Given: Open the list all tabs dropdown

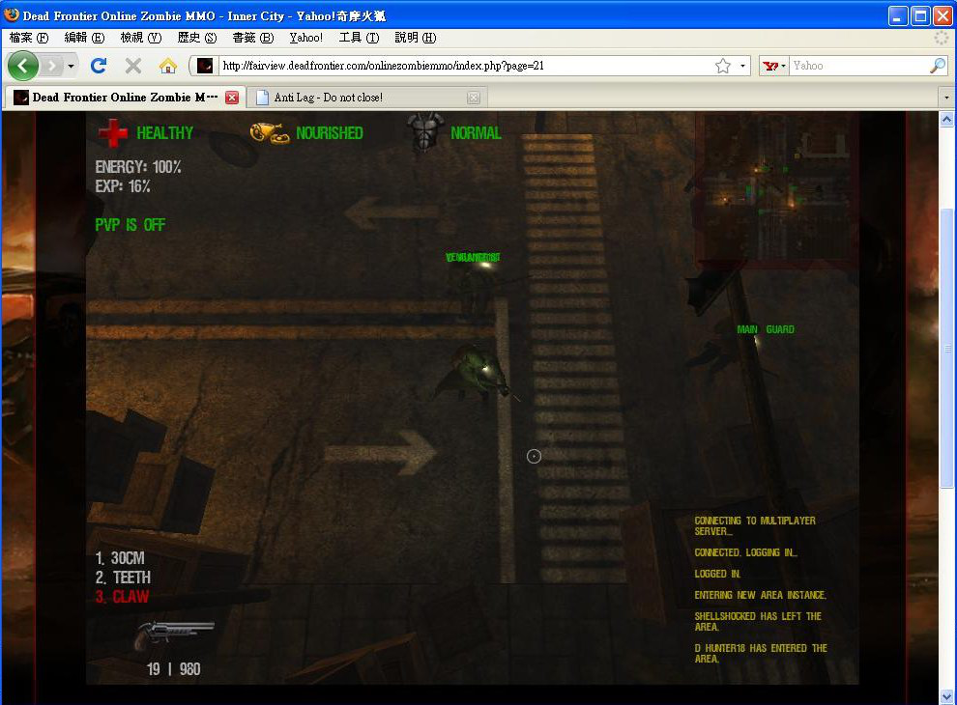Looking at the screenshot, I should pos(946,98).
